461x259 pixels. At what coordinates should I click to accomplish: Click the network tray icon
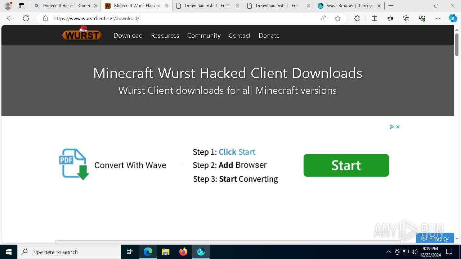[x=406, y=252]
